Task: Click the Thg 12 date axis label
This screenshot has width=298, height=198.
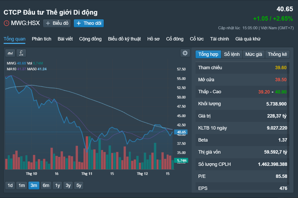Action: pyautogui.click(x=142, y=174)
